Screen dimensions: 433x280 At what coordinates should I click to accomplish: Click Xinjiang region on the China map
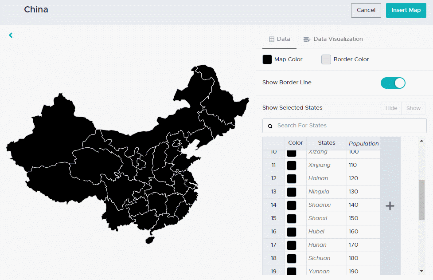52,135
